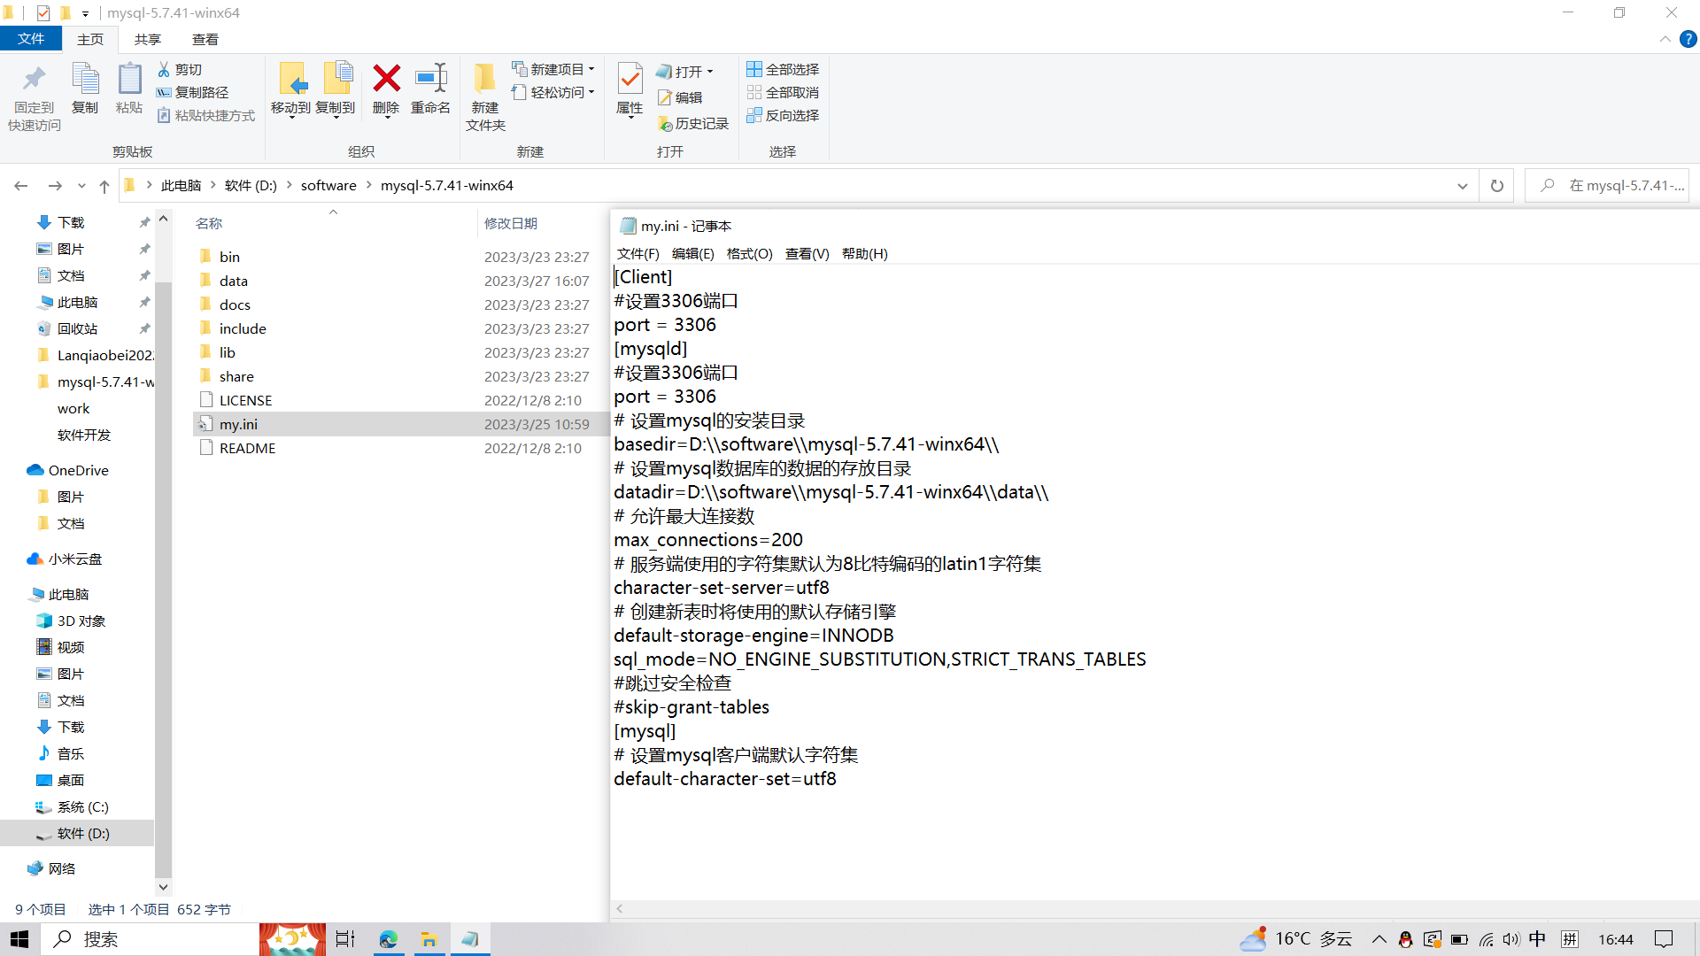
Task: Click Select All (全部选择)
Action: coord(783,69)
